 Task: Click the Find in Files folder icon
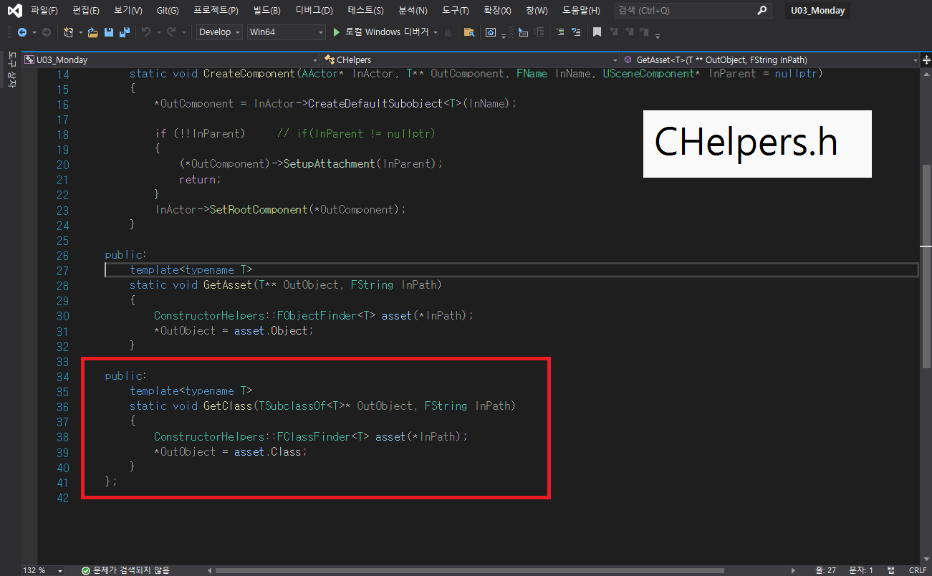pyautogui.click(x=469, y=32)
